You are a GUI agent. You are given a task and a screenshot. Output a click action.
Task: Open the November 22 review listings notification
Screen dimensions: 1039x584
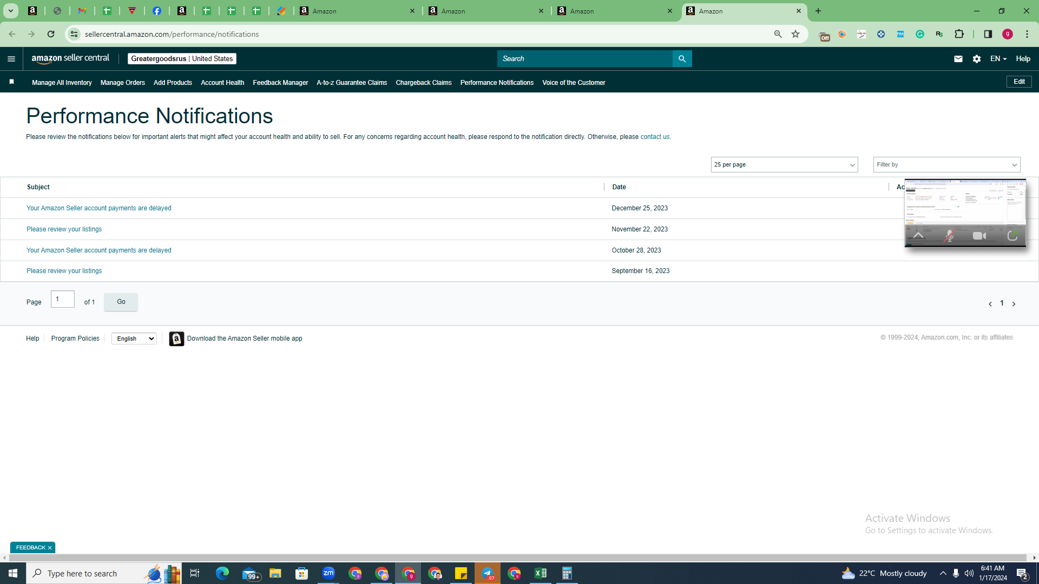[x=64, y=229]
